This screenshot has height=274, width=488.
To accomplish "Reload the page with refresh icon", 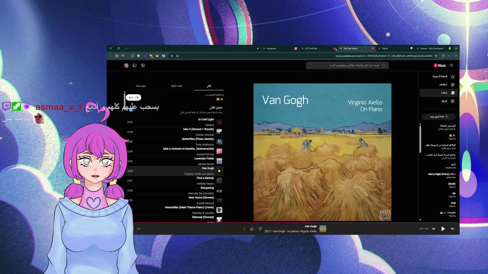I will [443, 56].
